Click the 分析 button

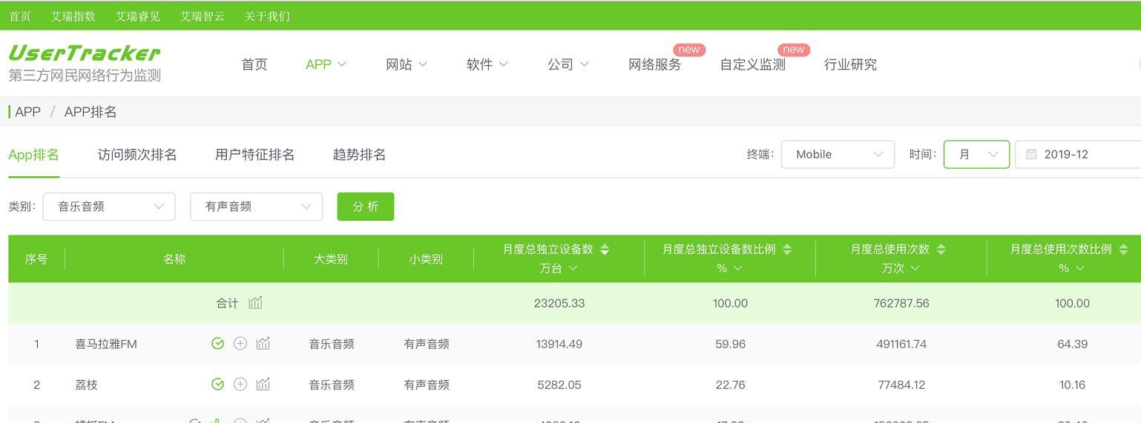pos(366,207)
